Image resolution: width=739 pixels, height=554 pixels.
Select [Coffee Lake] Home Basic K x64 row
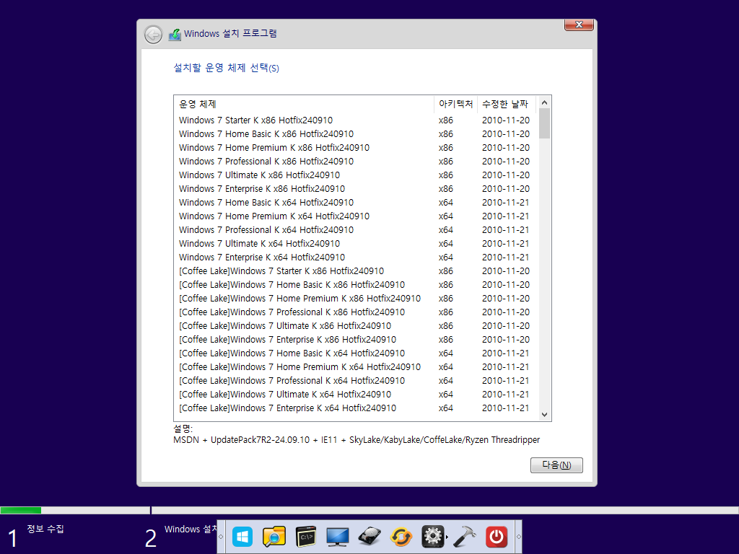point(356,353)
